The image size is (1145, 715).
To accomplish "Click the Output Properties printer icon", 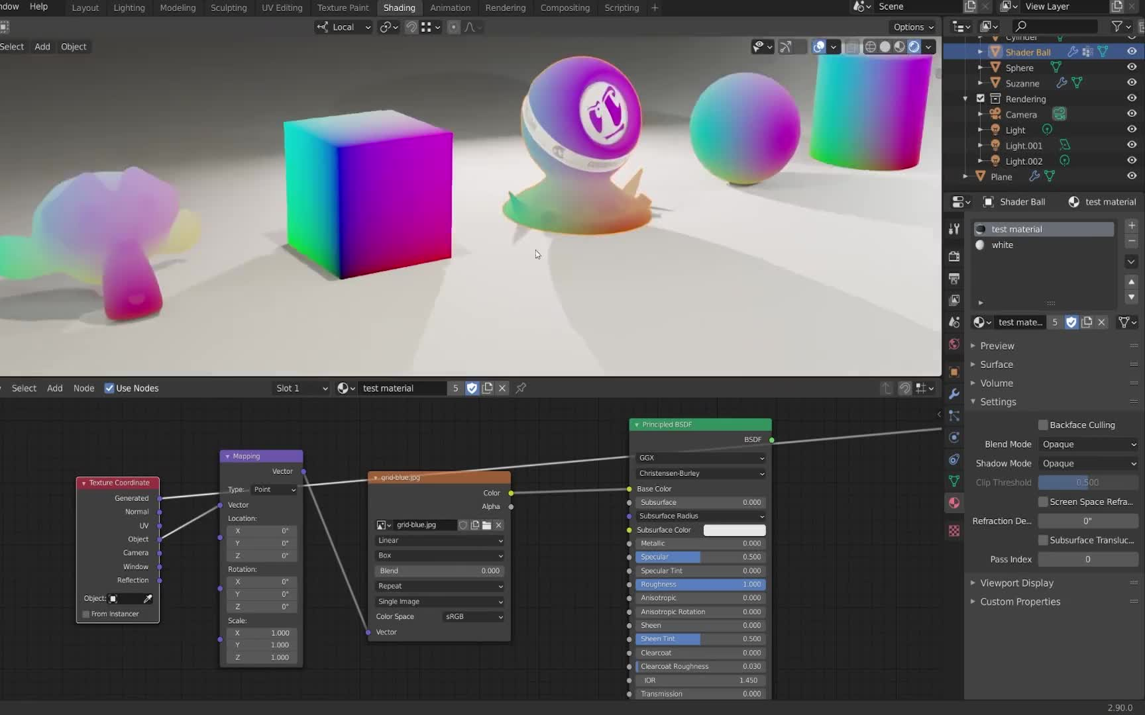I will 953,278.
